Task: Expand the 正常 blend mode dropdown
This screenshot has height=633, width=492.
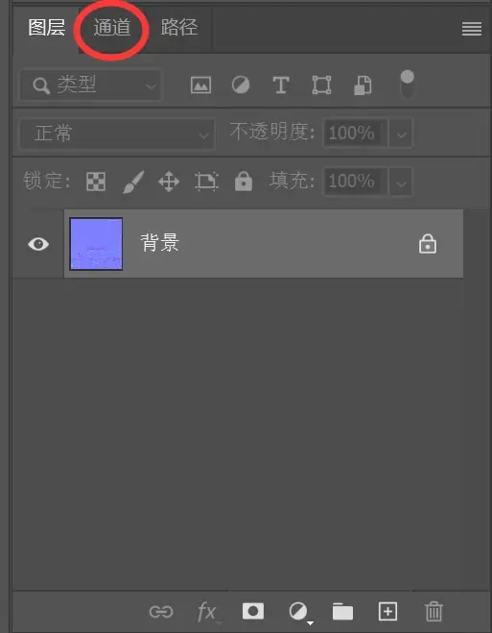Action: click(x=117, y=134)
